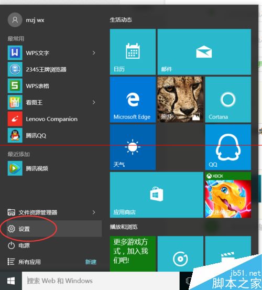Open 电源 power options
The image size is (262, 290).
pyautogui.click(x=54, y=245)
